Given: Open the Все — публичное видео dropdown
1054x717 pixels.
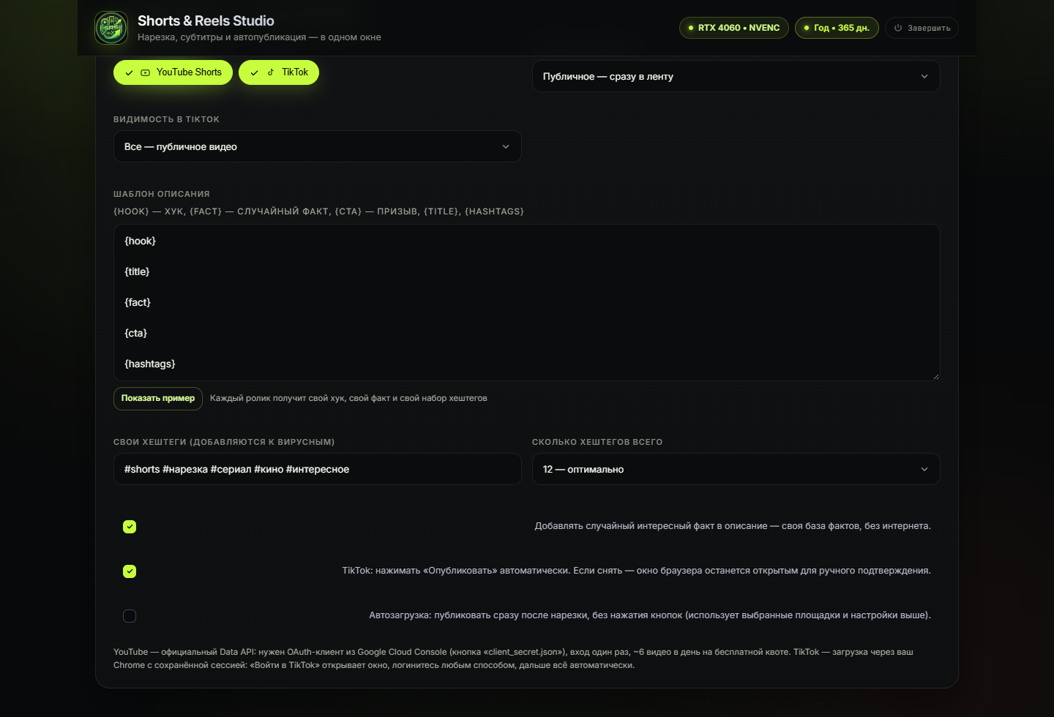Looking at the screenshot, I should click(318, 146).
